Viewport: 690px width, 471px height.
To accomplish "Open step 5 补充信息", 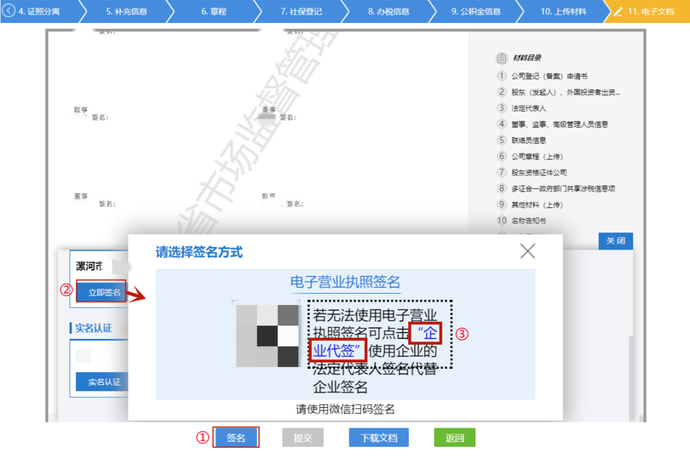I will (x=126, y=11).
